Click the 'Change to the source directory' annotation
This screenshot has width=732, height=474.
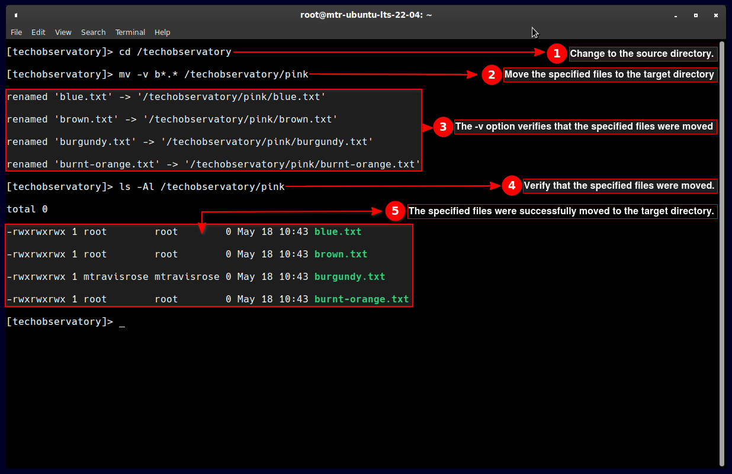click(643, 53)
